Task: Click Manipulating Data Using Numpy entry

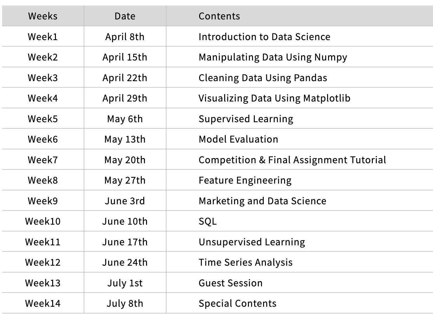Action: coord(272,57)
